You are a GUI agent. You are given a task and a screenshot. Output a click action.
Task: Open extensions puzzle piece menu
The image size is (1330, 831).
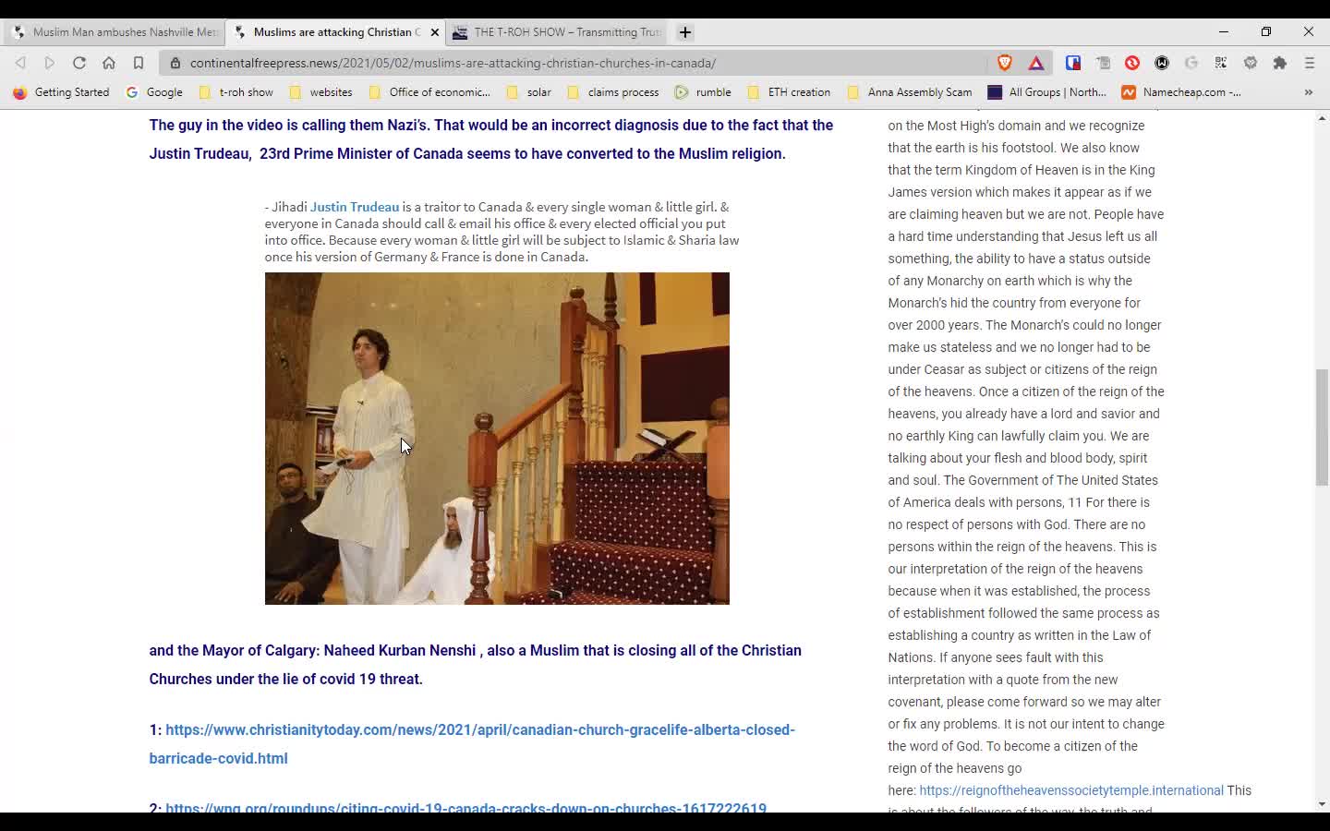pos(1280,63)
